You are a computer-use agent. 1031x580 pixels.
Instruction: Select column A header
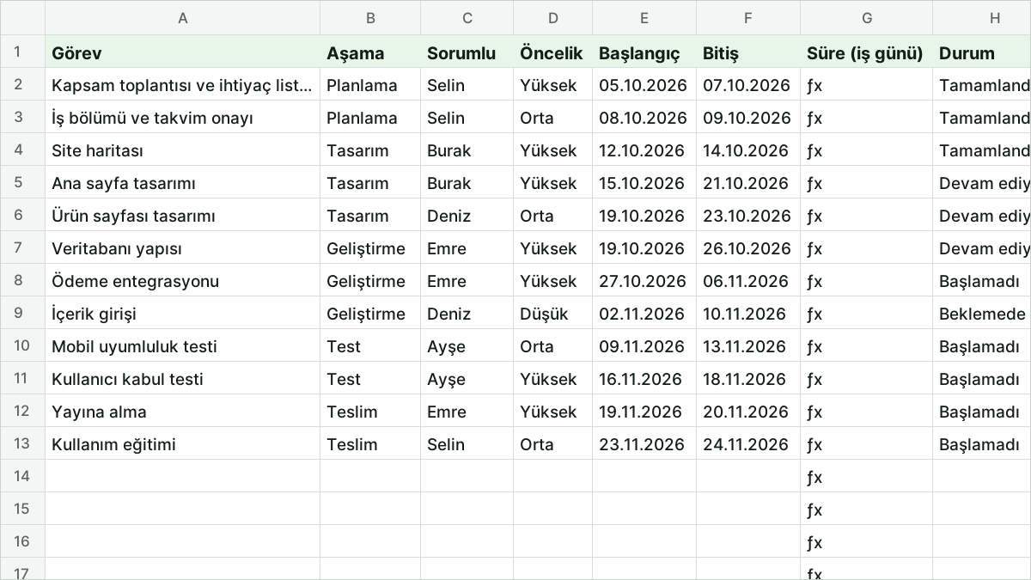(x=182, y=18)
